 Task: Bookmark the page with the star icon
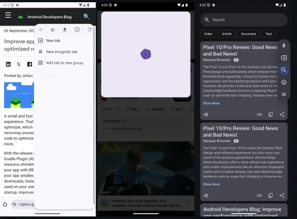pyautogui.click(x=53, y=30)
